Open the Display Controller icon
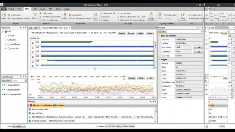235x132 pixels. pyautogui.click(x=151, y=14)
